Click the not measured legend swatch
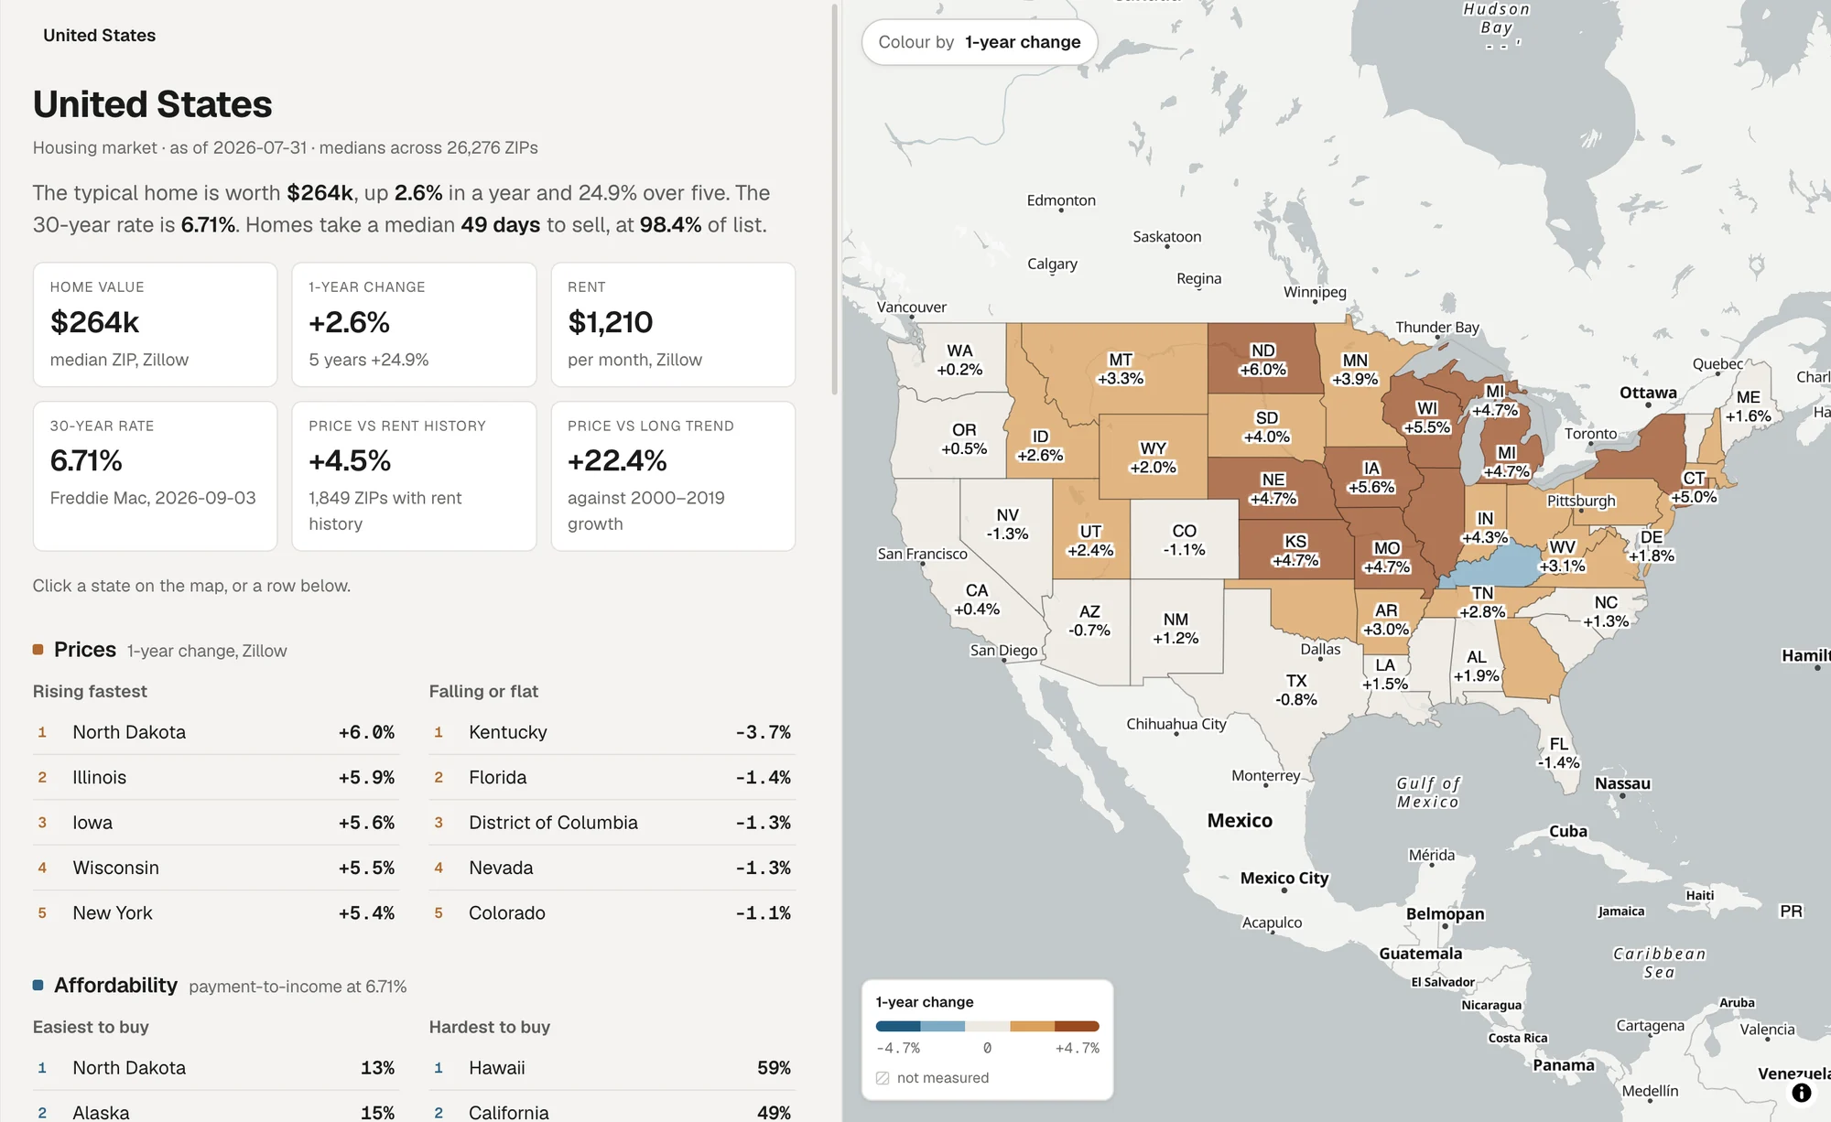Screen dimensions: 1831x1122 point(883,1078)
